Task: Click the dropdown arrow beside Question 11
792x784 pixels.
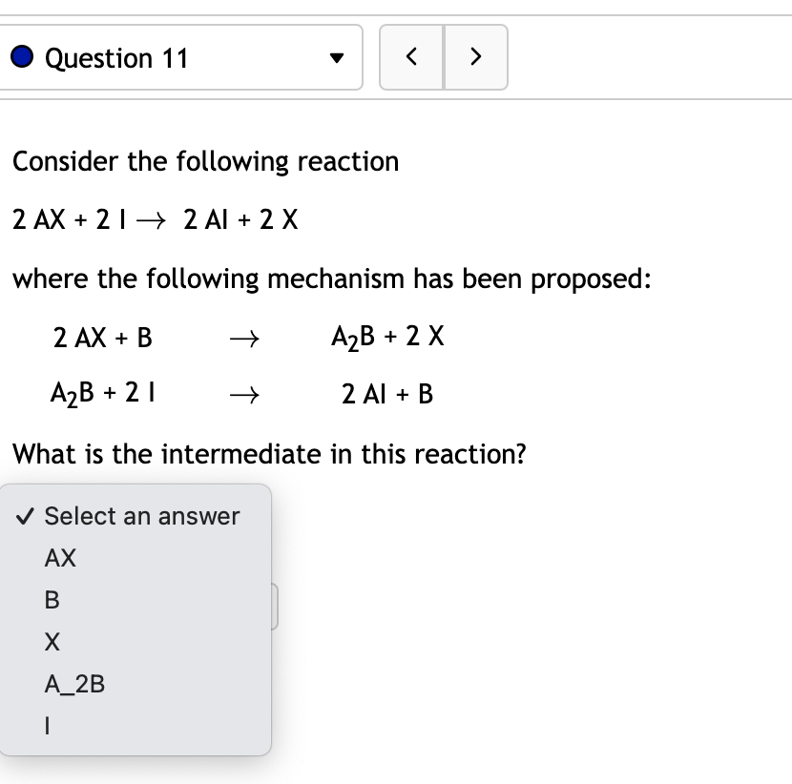Action: click(336, 58)
